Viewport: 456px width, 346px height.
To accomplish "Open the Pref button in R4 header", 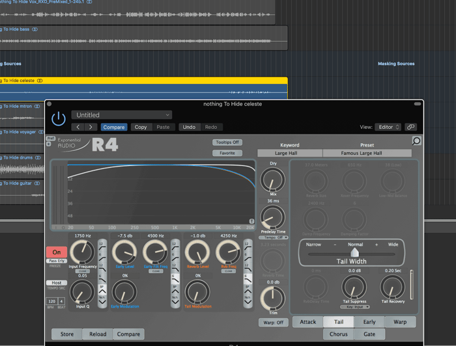I will [51, 139].
